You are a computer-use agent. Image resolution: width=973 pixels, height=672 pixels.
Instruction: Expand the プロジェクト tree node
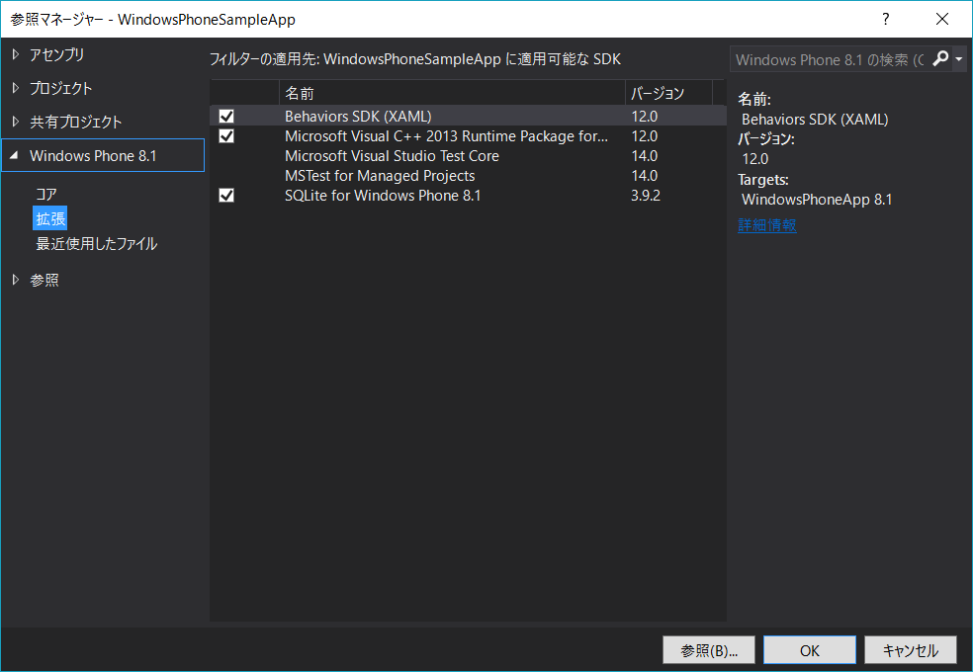click(x=16, y=88)
